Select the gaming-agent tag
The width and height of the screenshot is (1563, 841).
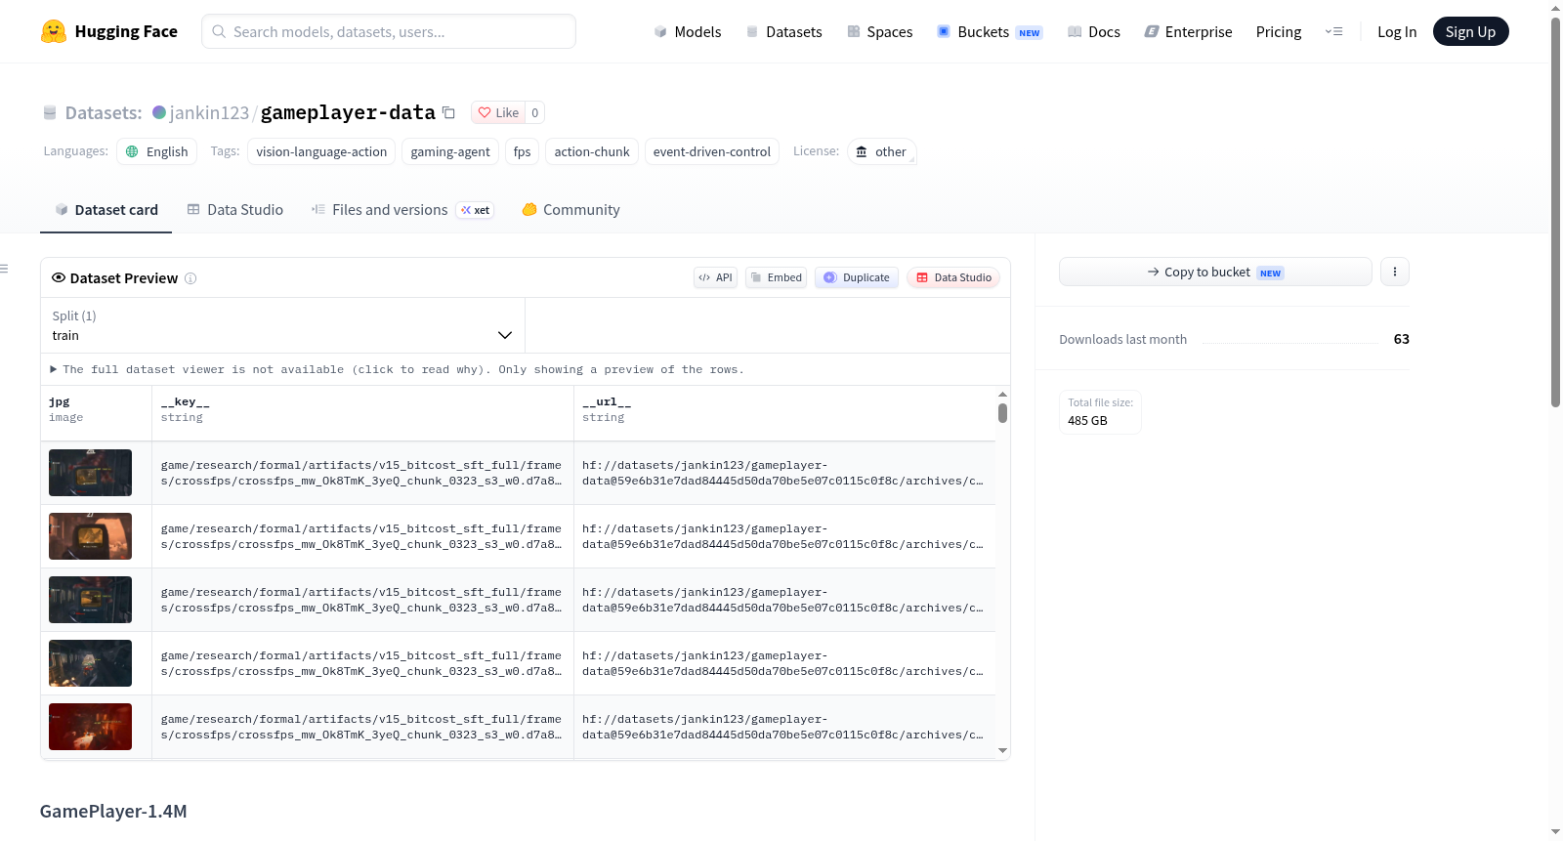coord(450,151)
